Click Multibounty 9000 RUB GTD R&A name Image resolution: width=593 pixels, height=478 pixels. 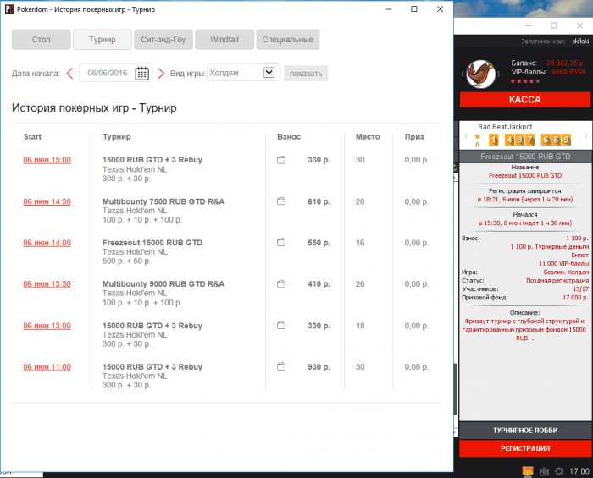point(163,284)
